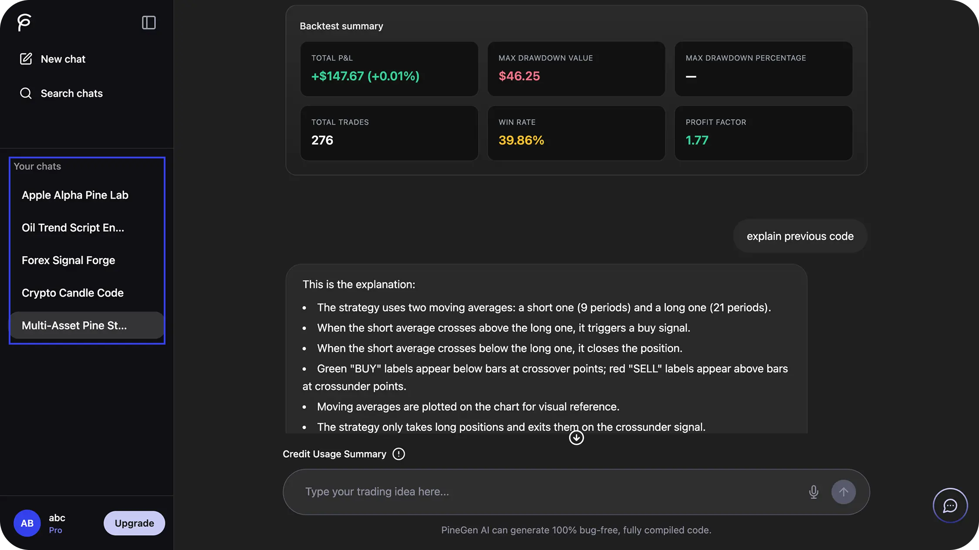
Task: Toggle the sidebar collapse icon
Action: [149, 23]
